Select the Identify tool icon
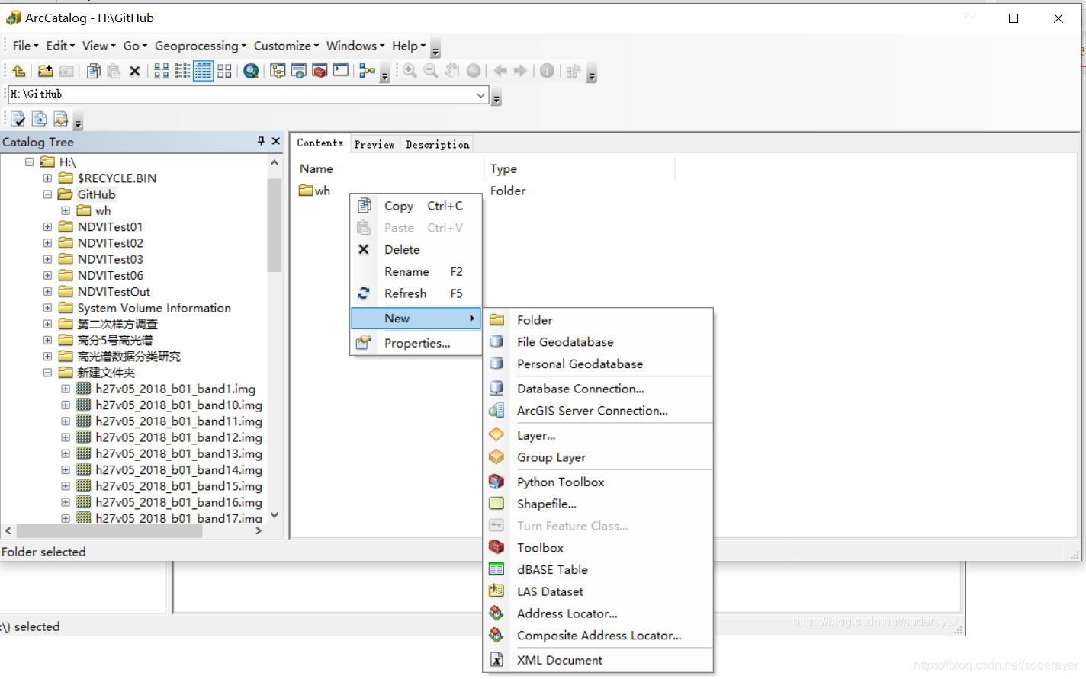This screenshot has width=1086, height=679. pos(547,71)
